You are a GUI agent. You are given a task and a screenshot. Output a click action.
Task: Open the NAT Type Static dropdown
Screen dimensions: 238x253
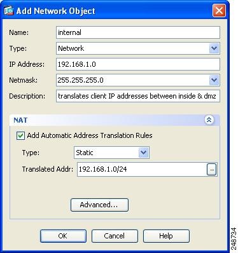143,153
